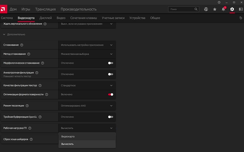
Task: Enable Морфологическое сглаживание toggle
Action: point(111,63)
